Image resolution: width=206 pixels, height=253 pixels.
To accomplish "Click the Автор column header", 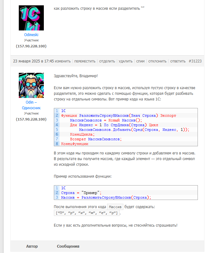I will (32, 246).
